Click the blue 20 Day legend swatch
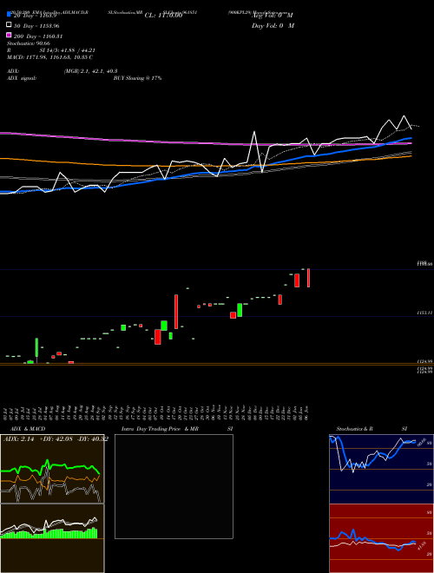This screenshot has height=573, width=434. coord(9,16)
